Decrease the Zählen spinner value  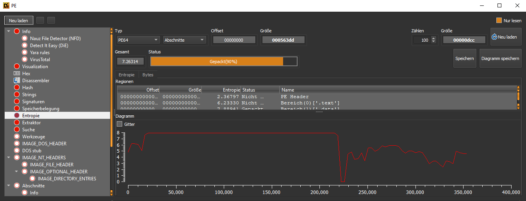coord(433,42)
